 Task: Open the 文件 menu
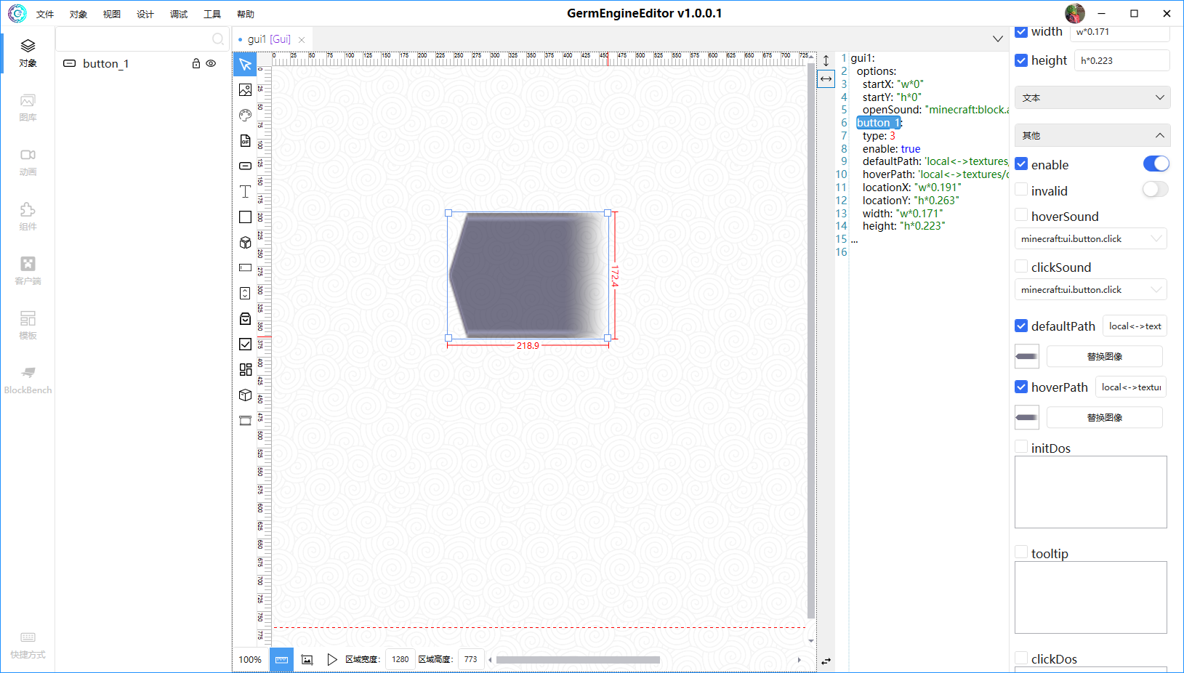[x=45, y=14]
